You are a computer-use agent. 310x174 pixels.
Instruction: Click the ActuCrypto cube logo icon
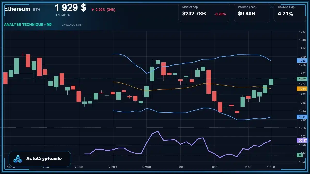coord(18,159)
